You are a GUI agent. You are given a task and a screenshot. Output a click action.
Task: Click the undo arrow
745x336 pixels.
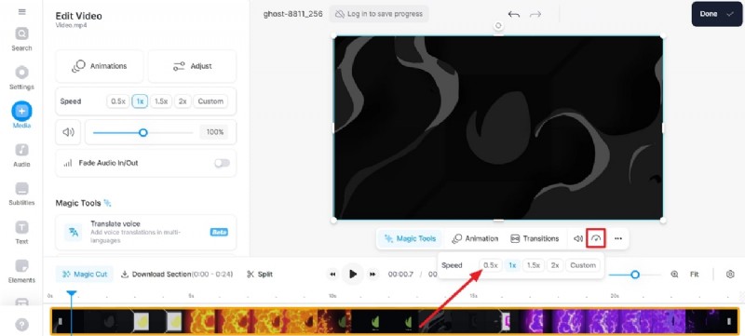click(x=514, y=14)
